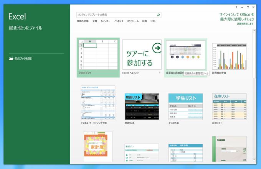The image size is (261, 169).
Task: Close the Excel start window
Action: (253, 7)
